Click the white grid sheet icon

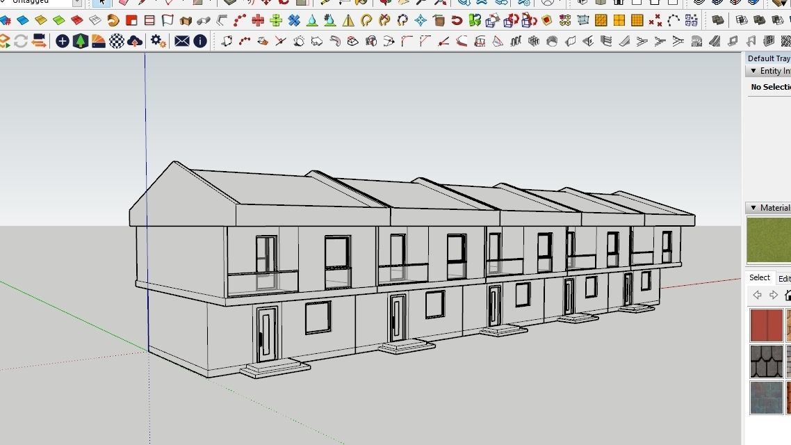95,20
